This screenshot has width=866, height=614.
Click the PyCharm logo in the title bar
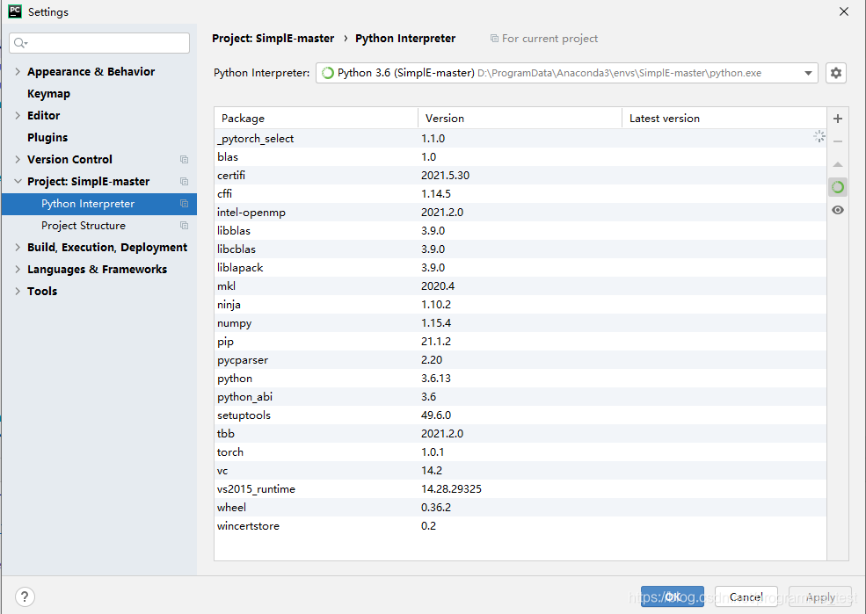[x=15, y=11]
